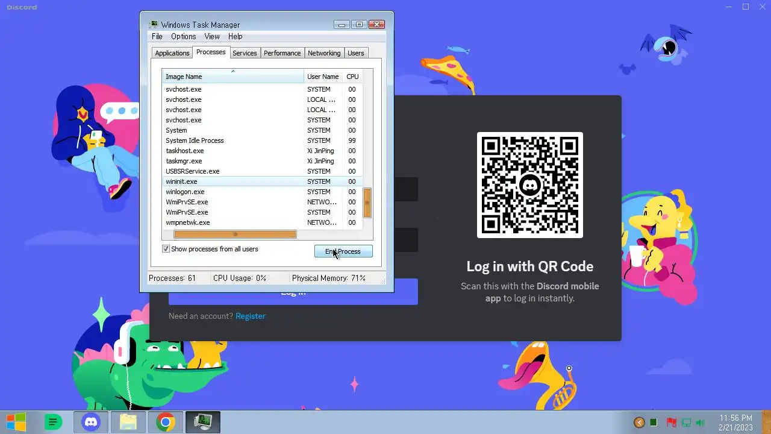Click the Discord QR code
The image size is (771, 434).
pos(530,185)
